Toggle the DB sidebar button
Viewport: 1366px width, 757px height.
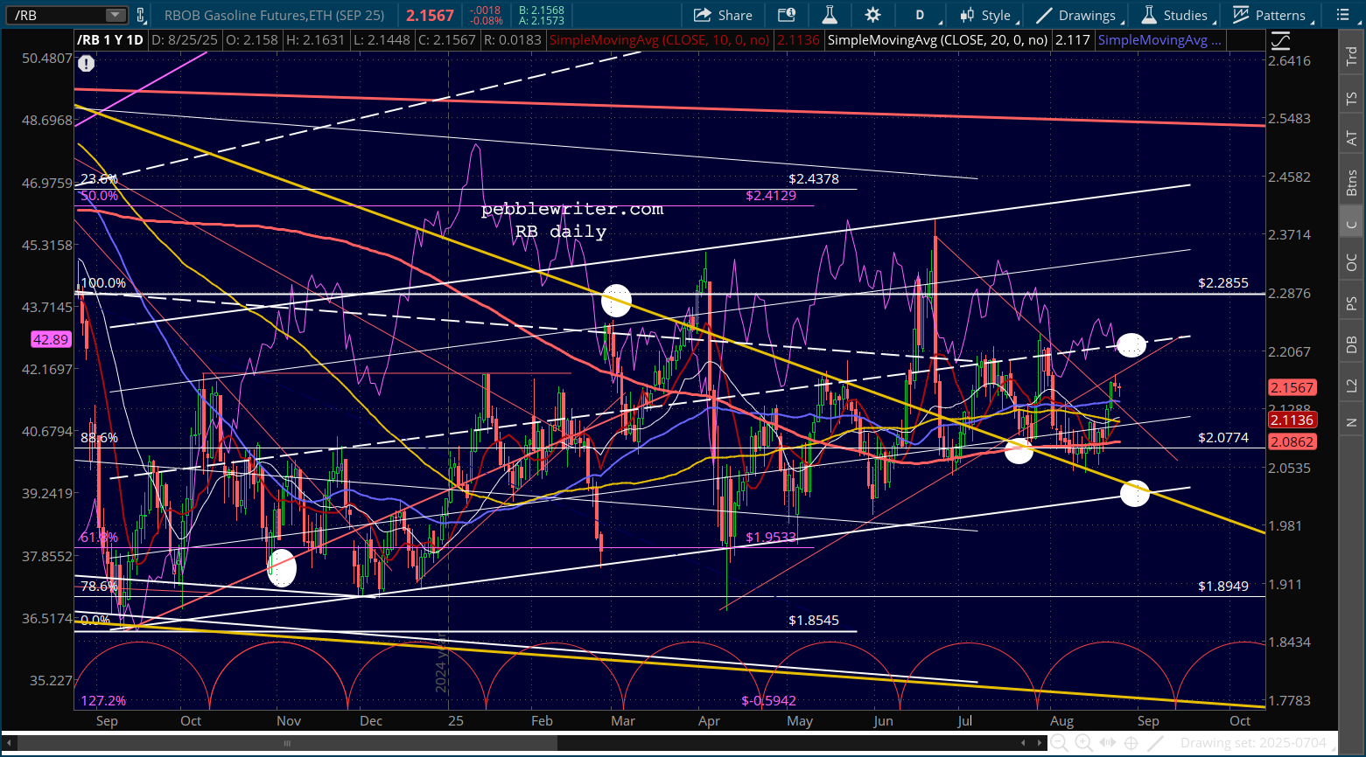coord(1352,344)
